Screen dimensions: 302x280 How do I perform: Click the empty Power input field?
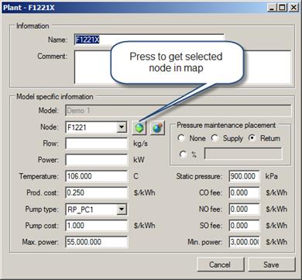pyautogui.click(x=97, y=160)
